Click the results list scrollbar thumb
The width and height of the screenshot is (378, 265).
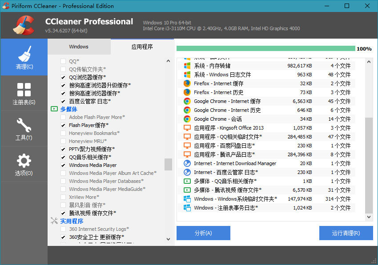click(x=369, y=165)
